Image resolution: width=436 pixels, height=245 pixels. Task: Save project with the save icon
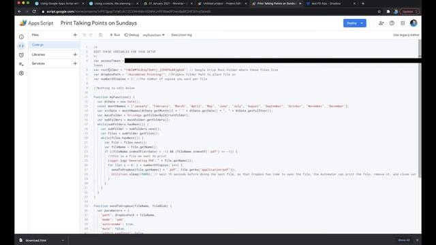[x=101, y=35]
